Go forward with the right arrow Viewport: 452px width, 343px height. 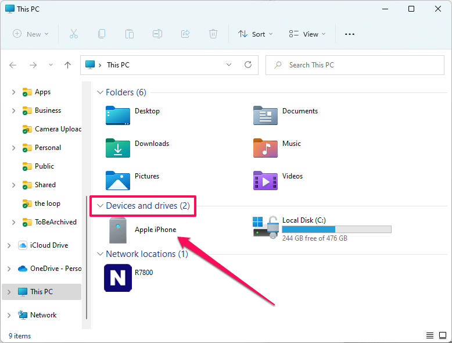pyautogui.click(x=33, y=65)
